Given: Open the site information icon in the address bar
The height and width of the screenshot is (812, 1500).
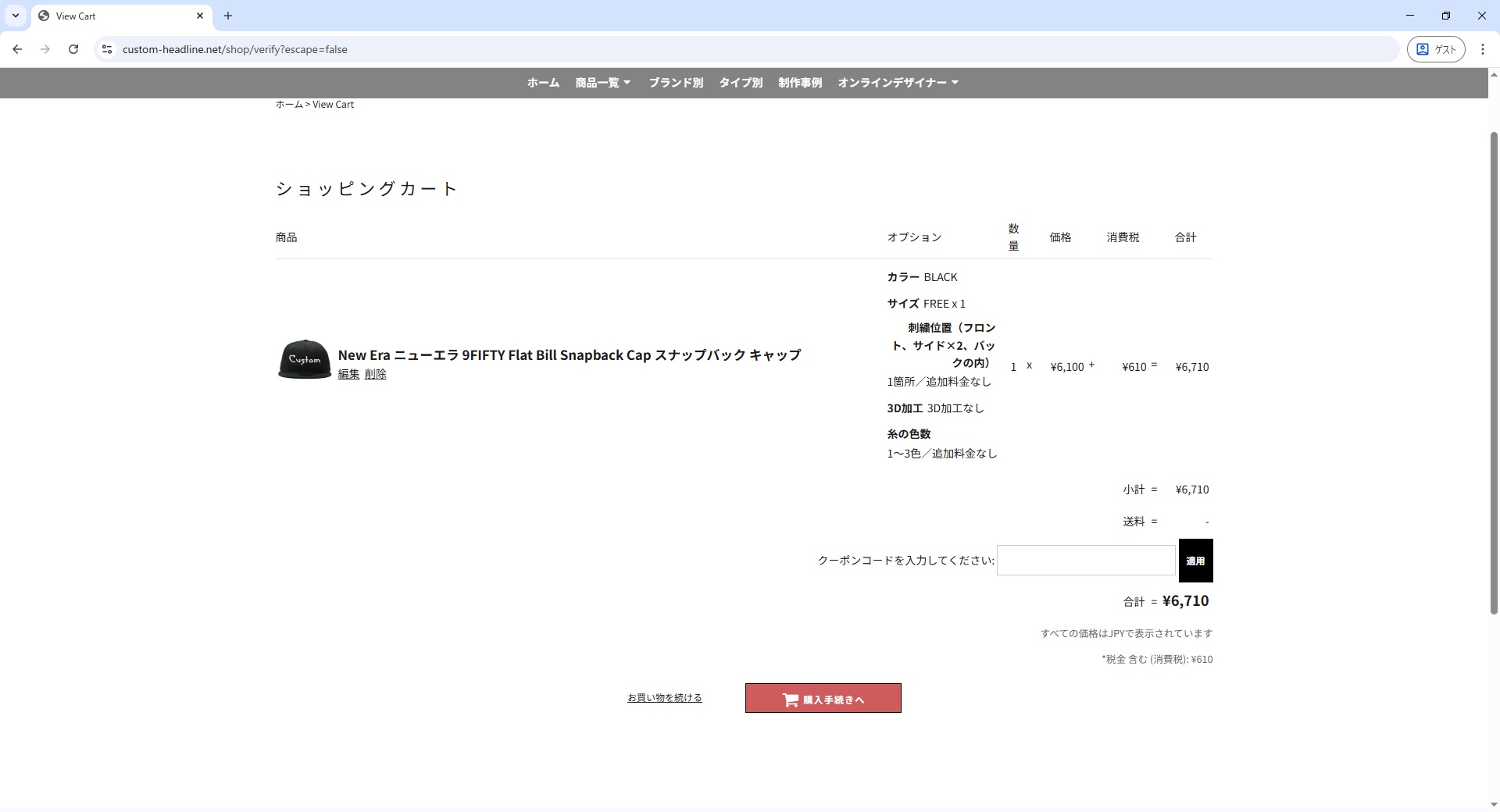Looking at the screenshot, I should click(107, 49).
